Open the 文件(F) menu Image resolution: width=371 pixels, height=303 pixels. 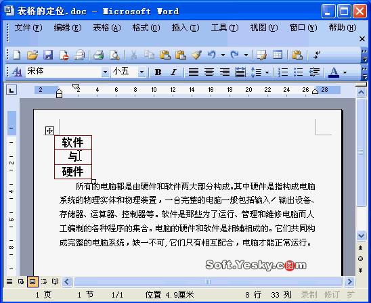pos(28,28)
